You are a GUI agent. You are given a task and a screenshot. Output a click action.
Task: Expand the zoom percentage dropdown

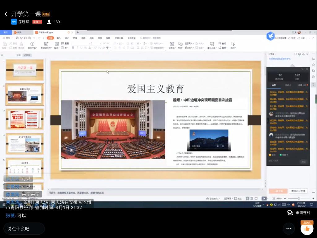pos(279,198)
